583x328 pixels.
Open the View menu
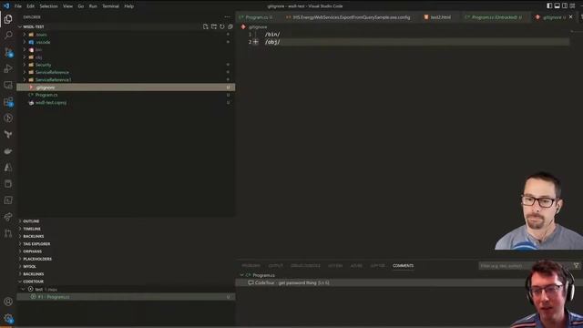click(x=67, y=6)
